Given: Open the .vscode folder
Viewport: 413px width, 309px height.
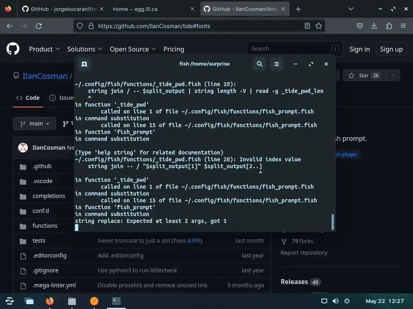Looking at the screenshot, I should pyautogui.click(x=42, y=181).
